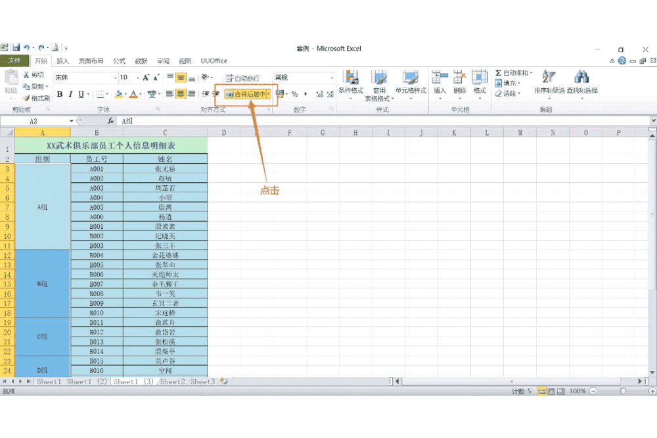Screen dimensions: 657x438
Task: Click the Increase Decimal icon
Action: coord(320,94)
